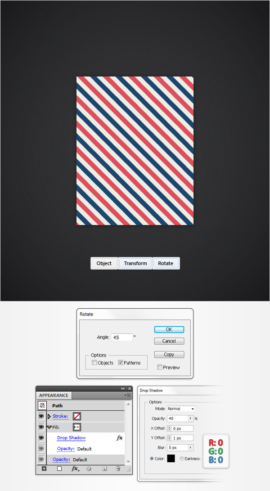This screenshot has height=491, width=270.
Task: Uncheck the Patterns checkbox
Action: coord(121,363)
